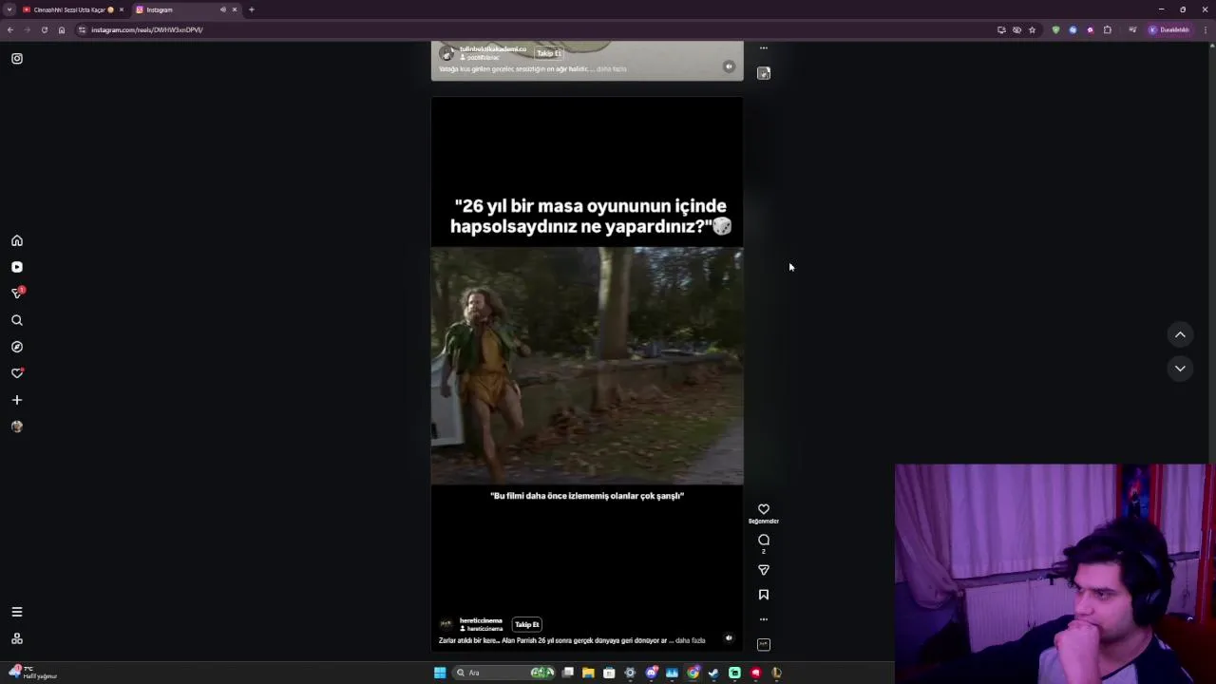Image resolution: width=1216 pixels, height=684 pixels.
Task: Open the Meta apps icon at sidebar bottom
Action: point(17,638)
